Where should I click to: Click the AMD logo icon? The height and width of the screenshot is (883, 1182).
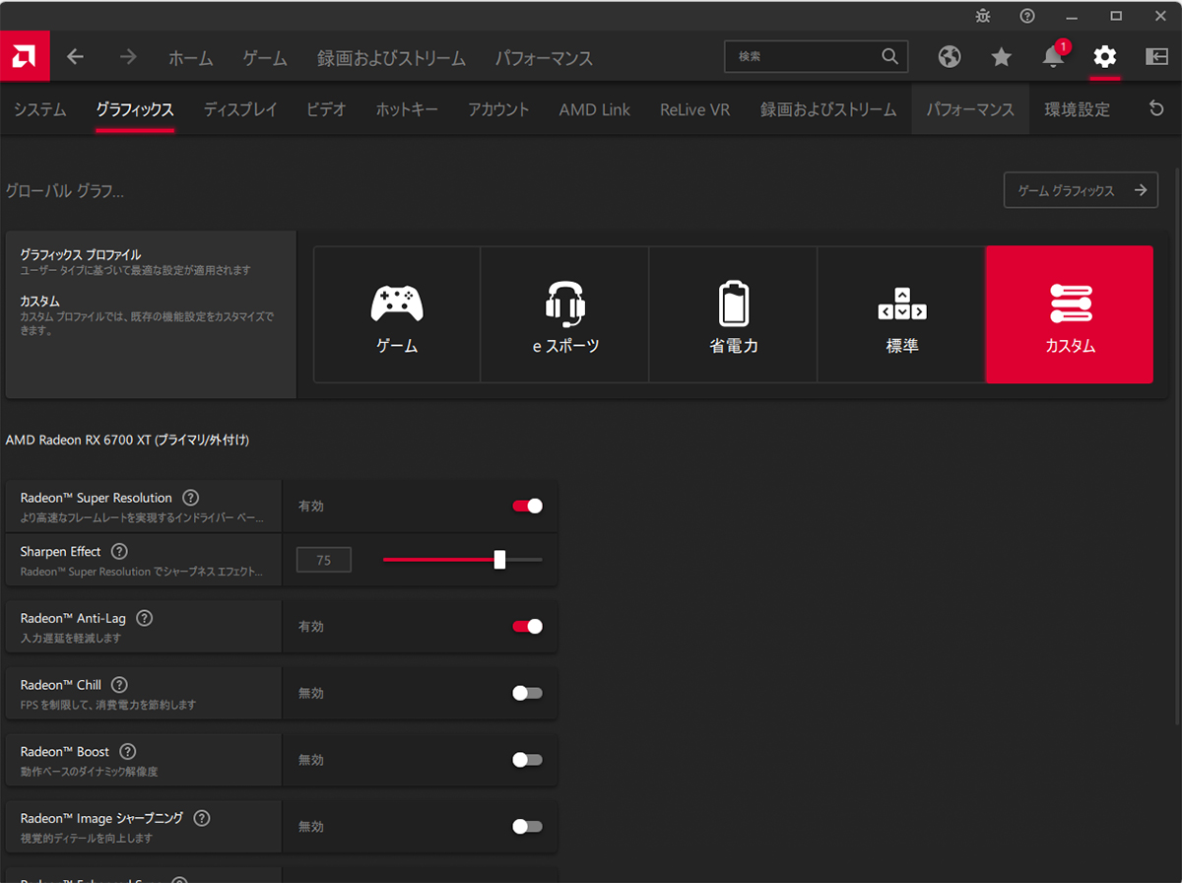coord(25,57)
